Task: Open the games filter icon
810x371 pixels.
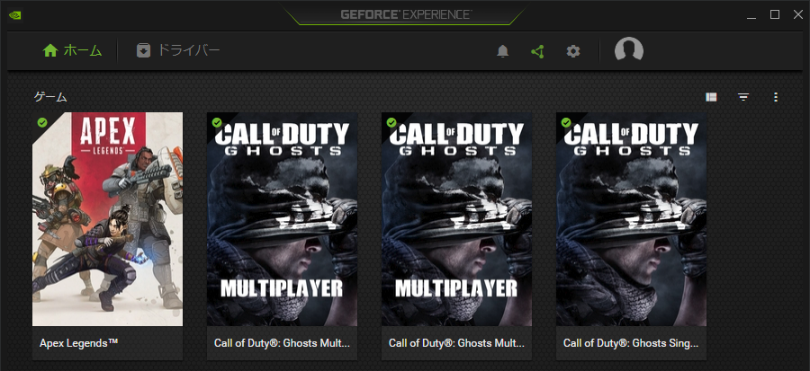Action: click(743, 97)
